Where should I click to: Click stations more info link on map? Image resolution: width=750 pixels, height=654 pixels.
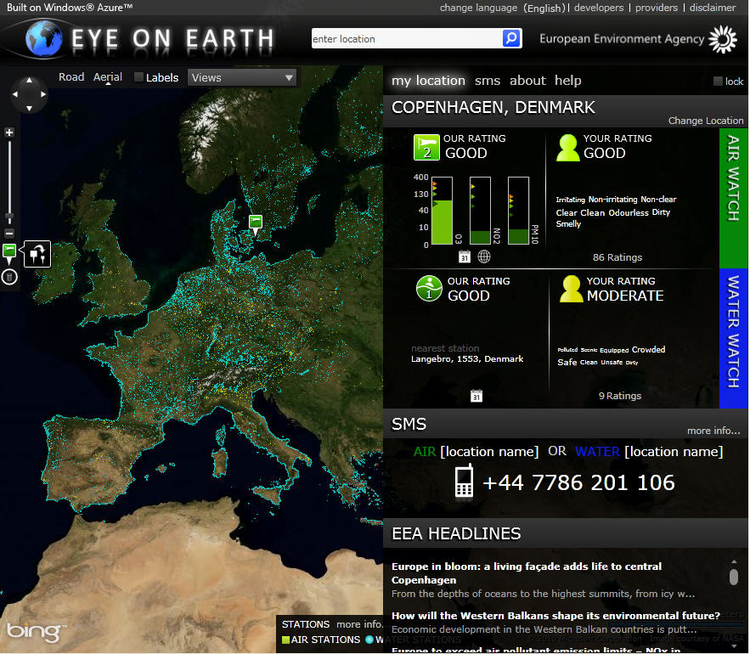click(x=359, y=624)
